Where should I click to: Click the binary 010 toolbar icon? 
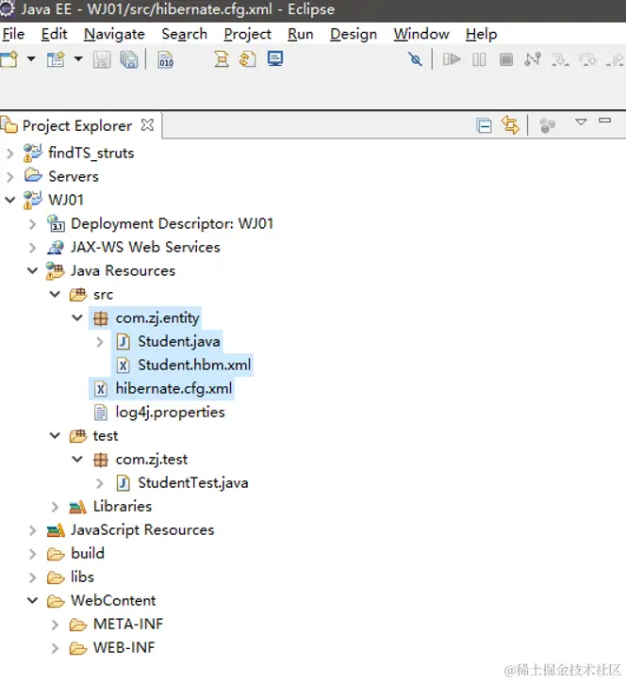tap(166, 59)
